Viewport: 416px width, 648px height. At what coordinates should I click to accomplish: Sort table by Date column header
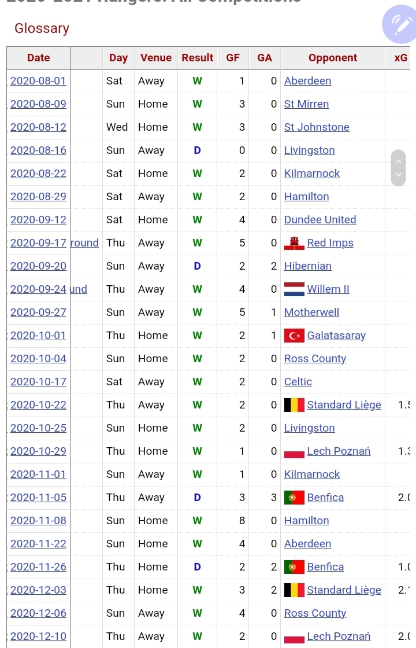click(39, 58)
